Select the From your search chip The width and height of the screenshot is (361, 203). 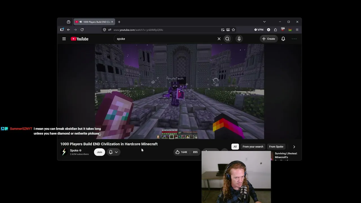253,147
